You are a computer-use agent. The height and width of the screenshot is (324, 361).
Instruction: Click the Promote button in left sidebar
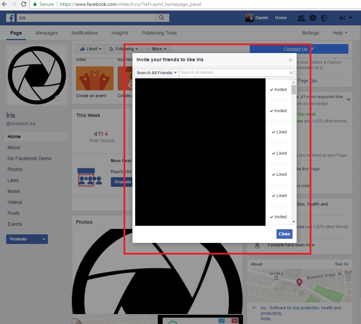click(x=23, y=239)
